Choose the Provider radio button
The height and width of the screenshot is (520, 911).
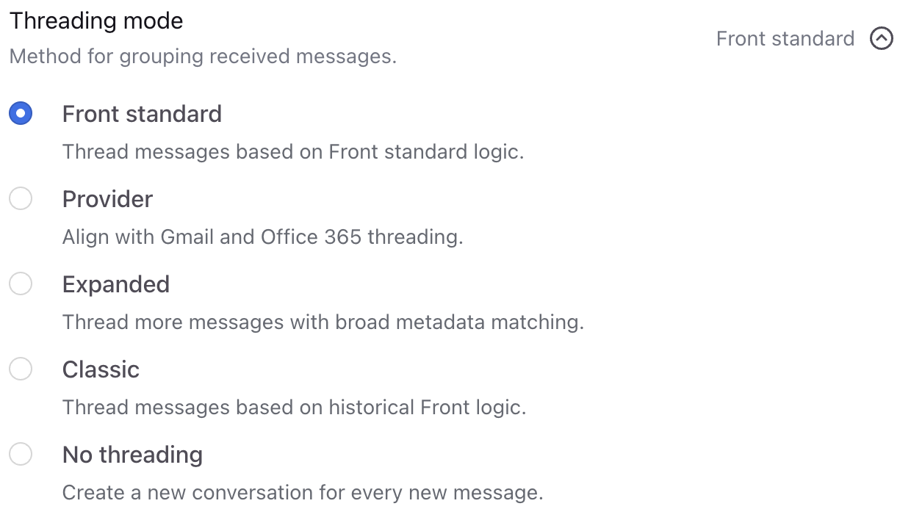tap(21, 199)
